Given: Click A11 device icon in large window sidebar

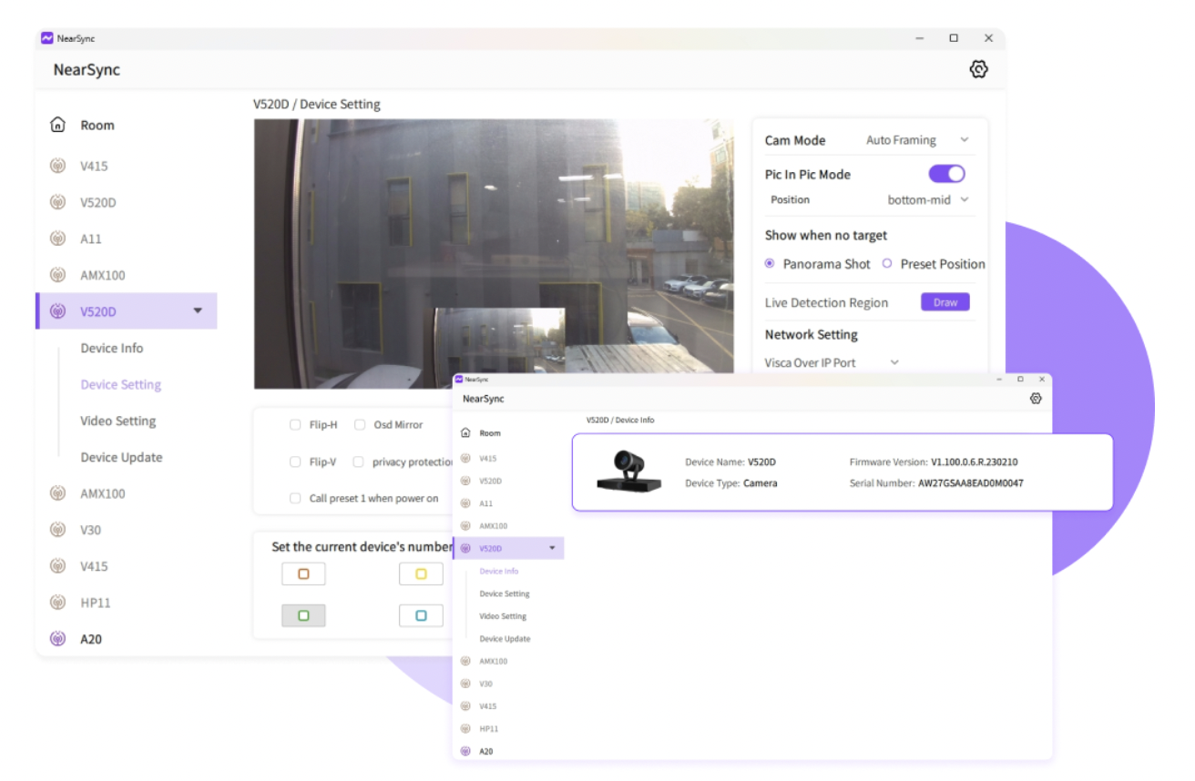Looking at the screenshot, I should tap(57, 238).
